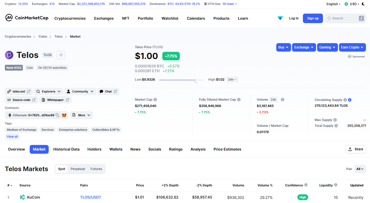Select the Futures markets toggle
This screenshot has height=203, width=370.
(96, 169)
